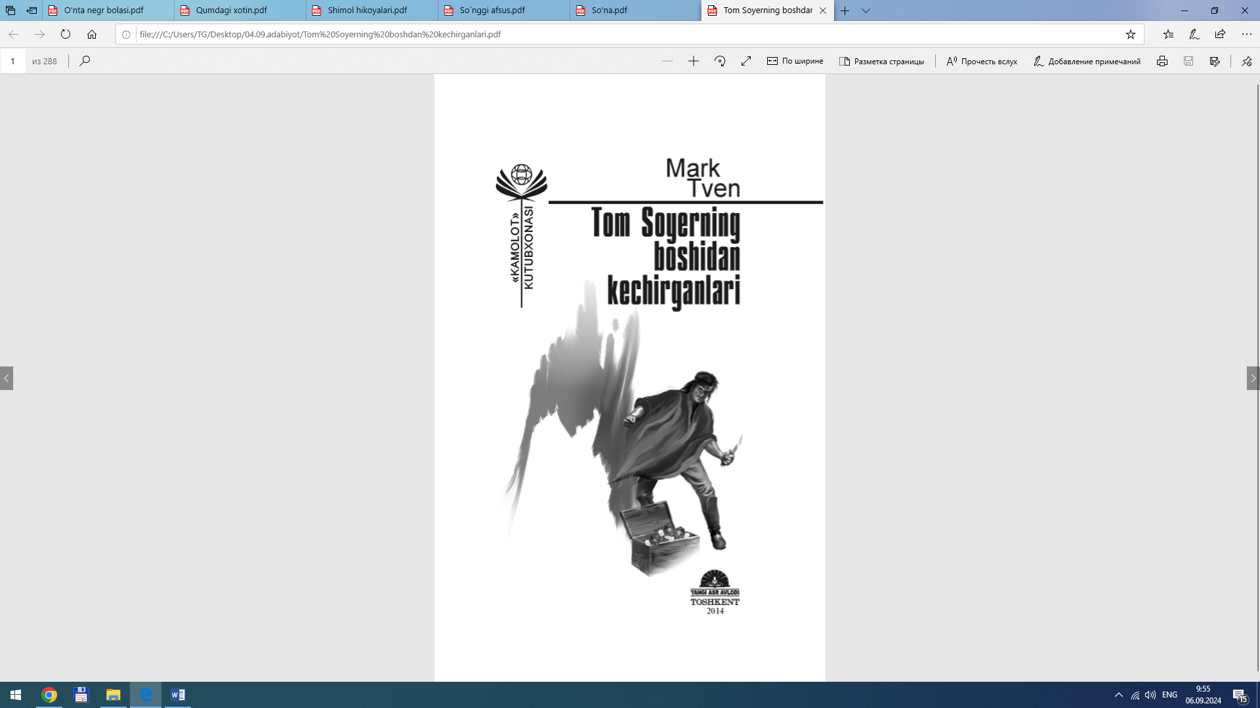Toggle По ширине fit-to-width mode
The image size is (1260, 708).
coord(795,61)
